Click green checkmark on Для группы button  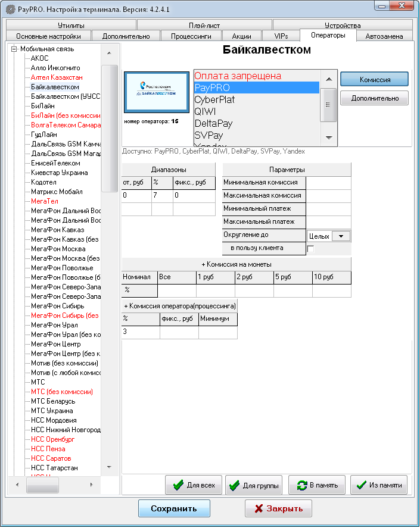[234, 485]
